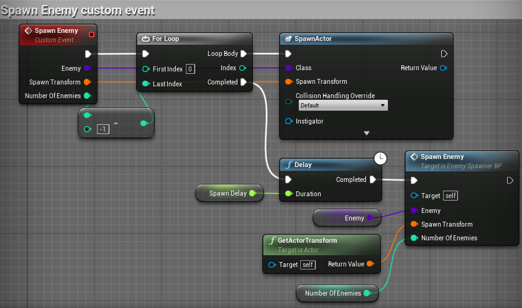This screenshot has width=522, height=308.
Task: Open the Collision Handling Override dropdown
Action: (x=342, y=106)
